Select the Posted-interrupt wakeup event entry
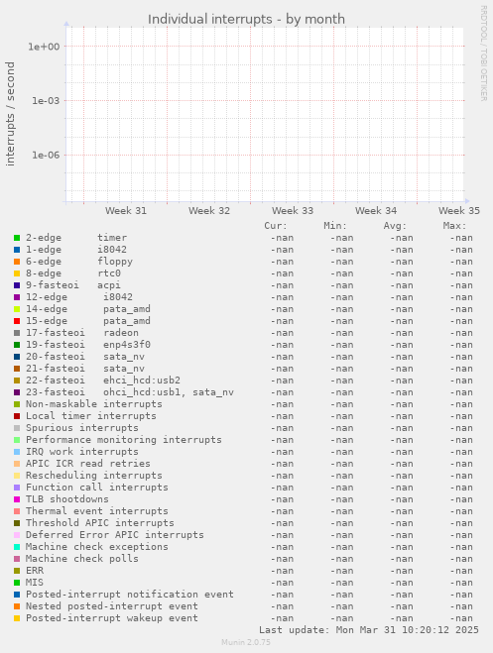493x653 pixels. pyautogui.click(x=112, y=618)
